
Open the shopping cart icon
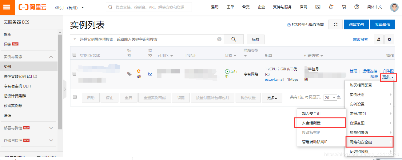click(344, 7)
